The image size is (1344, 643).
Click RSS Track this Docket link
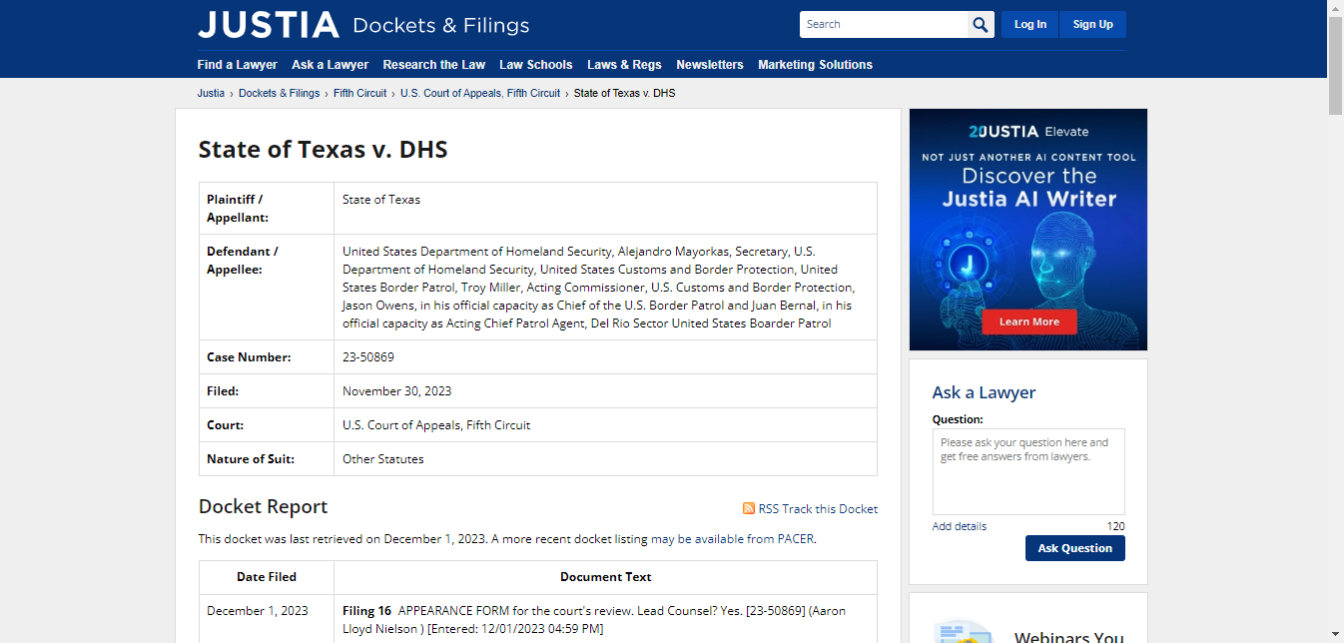[818, 509]
